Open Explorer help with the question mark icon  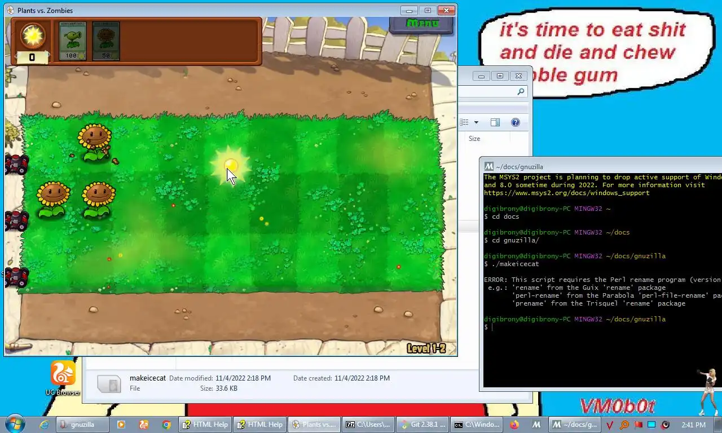(x=515, y=122)
